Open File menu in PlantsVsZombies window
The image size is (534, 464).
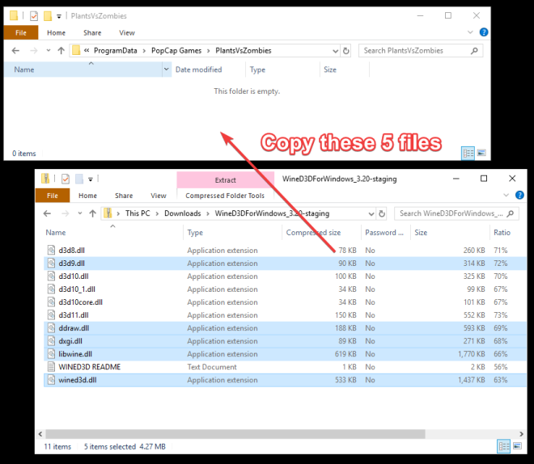pyautogui.click(x=21, y=32)
